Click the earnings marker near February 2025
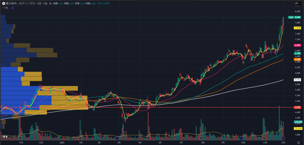The image size is (304, 145). point(80,138)
